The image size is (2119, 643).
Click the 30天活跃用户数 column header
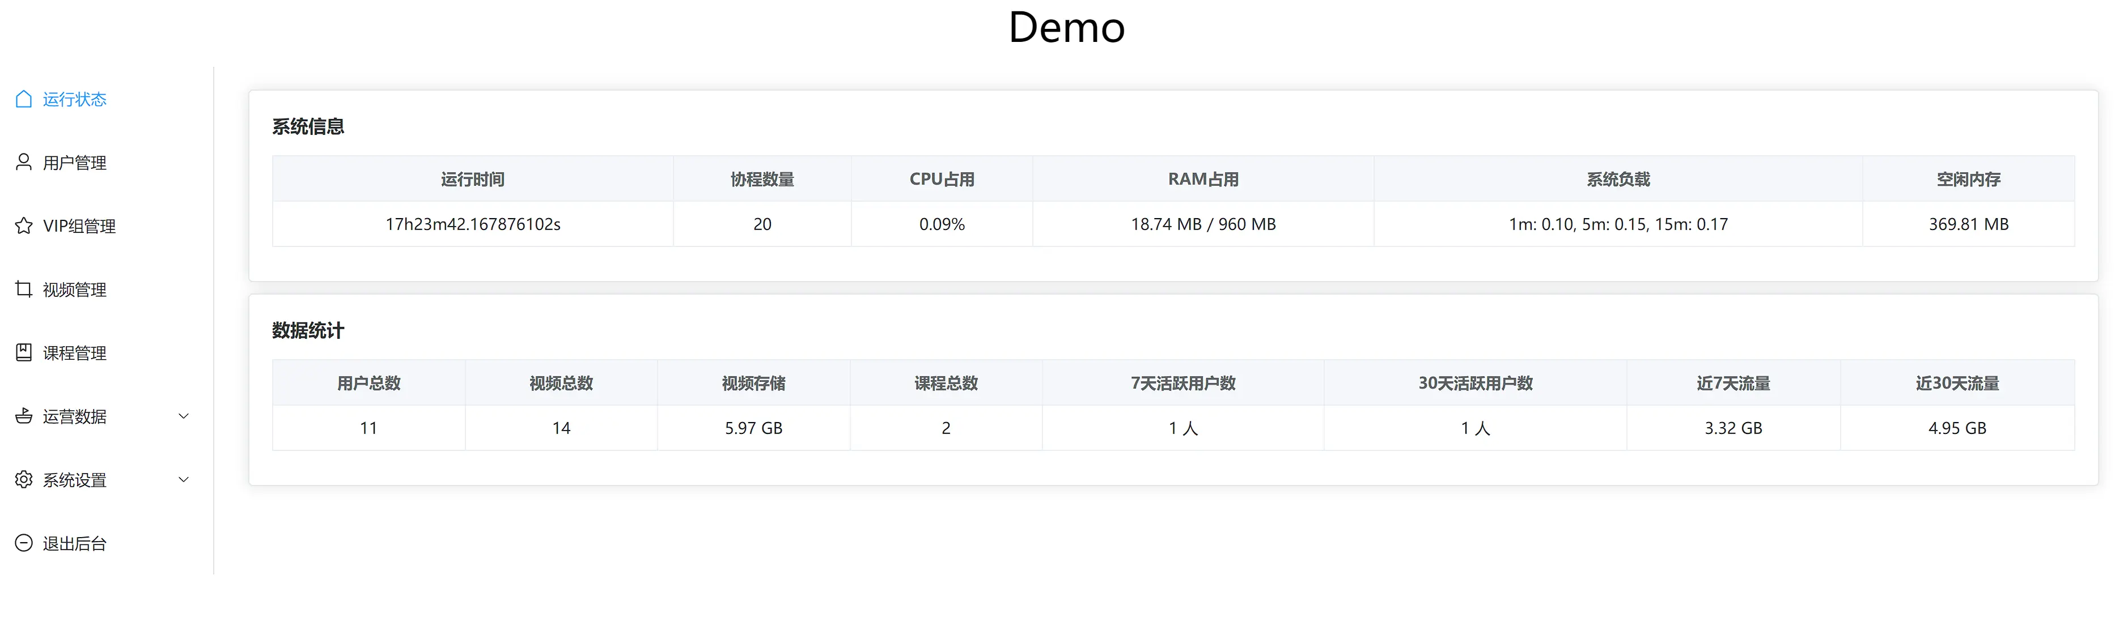(x=1475, y=382)
